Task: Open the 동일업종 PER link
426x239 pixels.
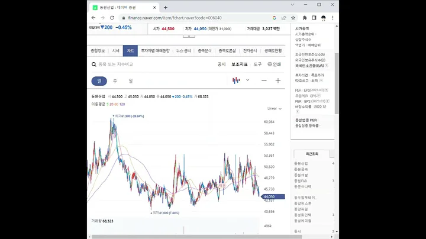Action: (306, 120)
